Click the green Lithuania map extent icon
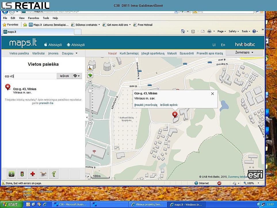 click(x=90, y=75)
